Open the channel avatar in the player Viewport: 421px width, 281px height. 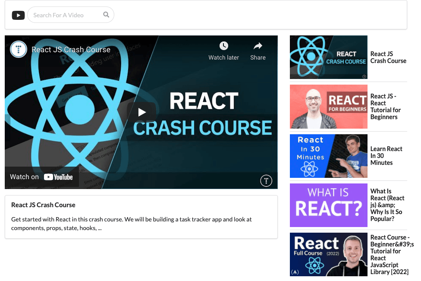[x=19, y=50]
